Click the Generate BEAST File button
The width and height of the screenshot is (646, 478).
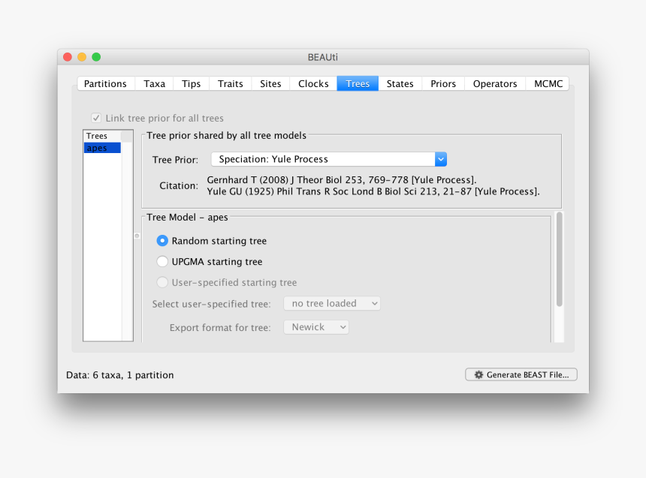[x=521, y=374]
